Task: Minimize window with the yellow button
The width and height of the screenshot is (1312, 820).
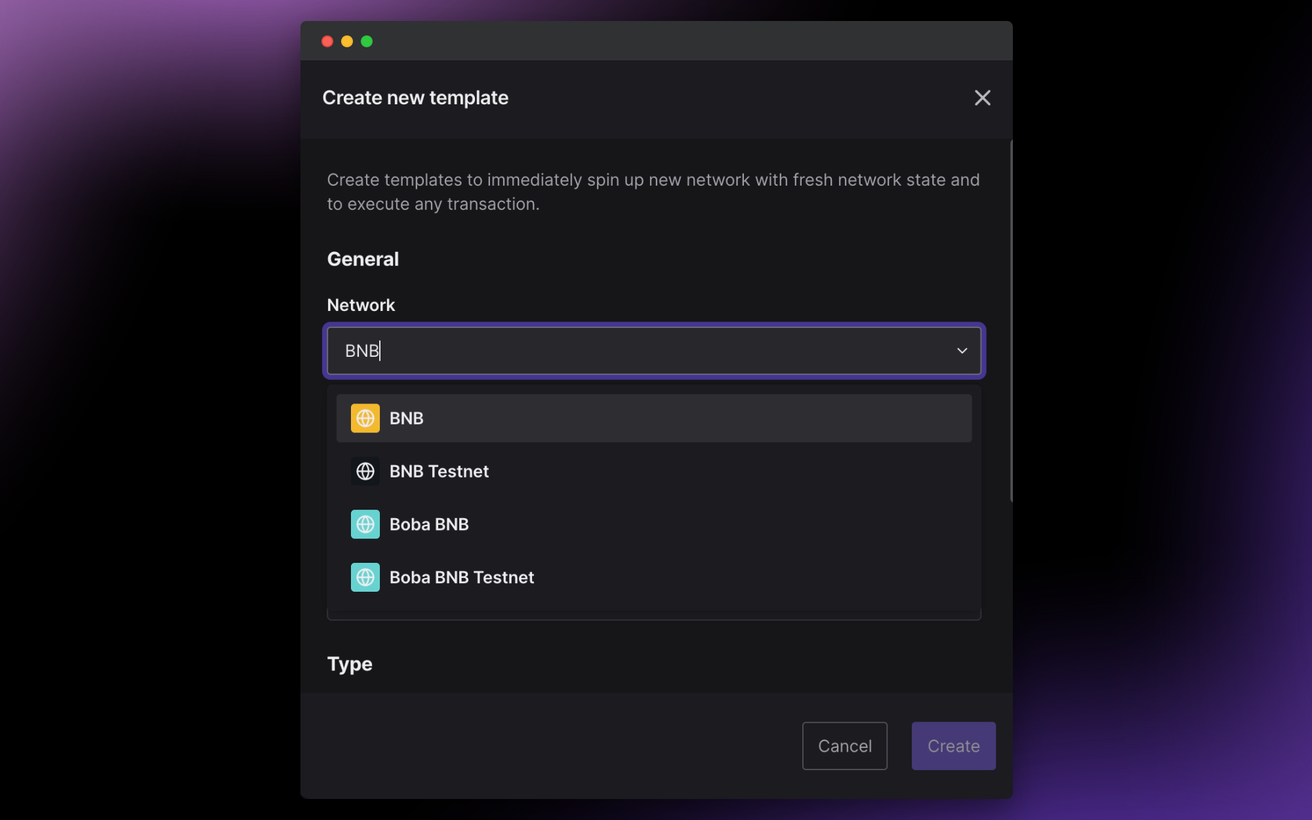Action: 347,41
